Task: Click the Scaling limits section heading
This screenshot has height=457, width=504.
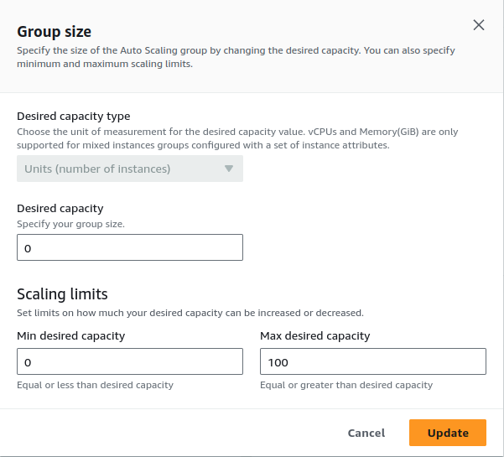Action: pos(62,293)
